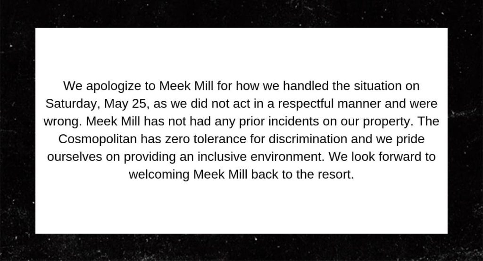This screenshot has height=261, width=483.
Task: Click the word "wrong." starting the third line
Action: (63, 122)
